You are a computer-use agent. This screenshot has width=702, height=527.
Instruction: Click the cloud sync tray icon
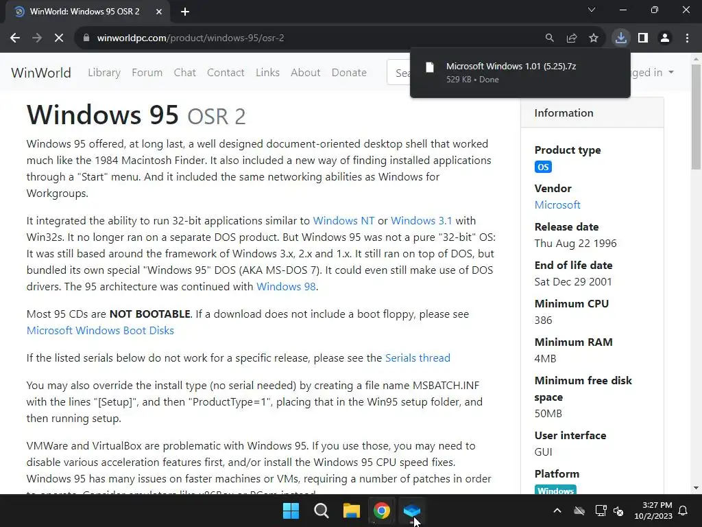coord(579,511)
